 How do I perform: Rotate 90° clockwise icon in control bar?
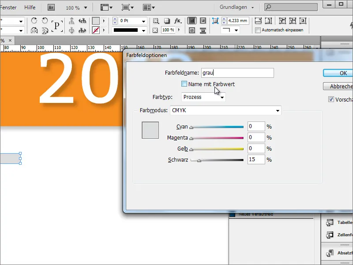pos(34,21)
